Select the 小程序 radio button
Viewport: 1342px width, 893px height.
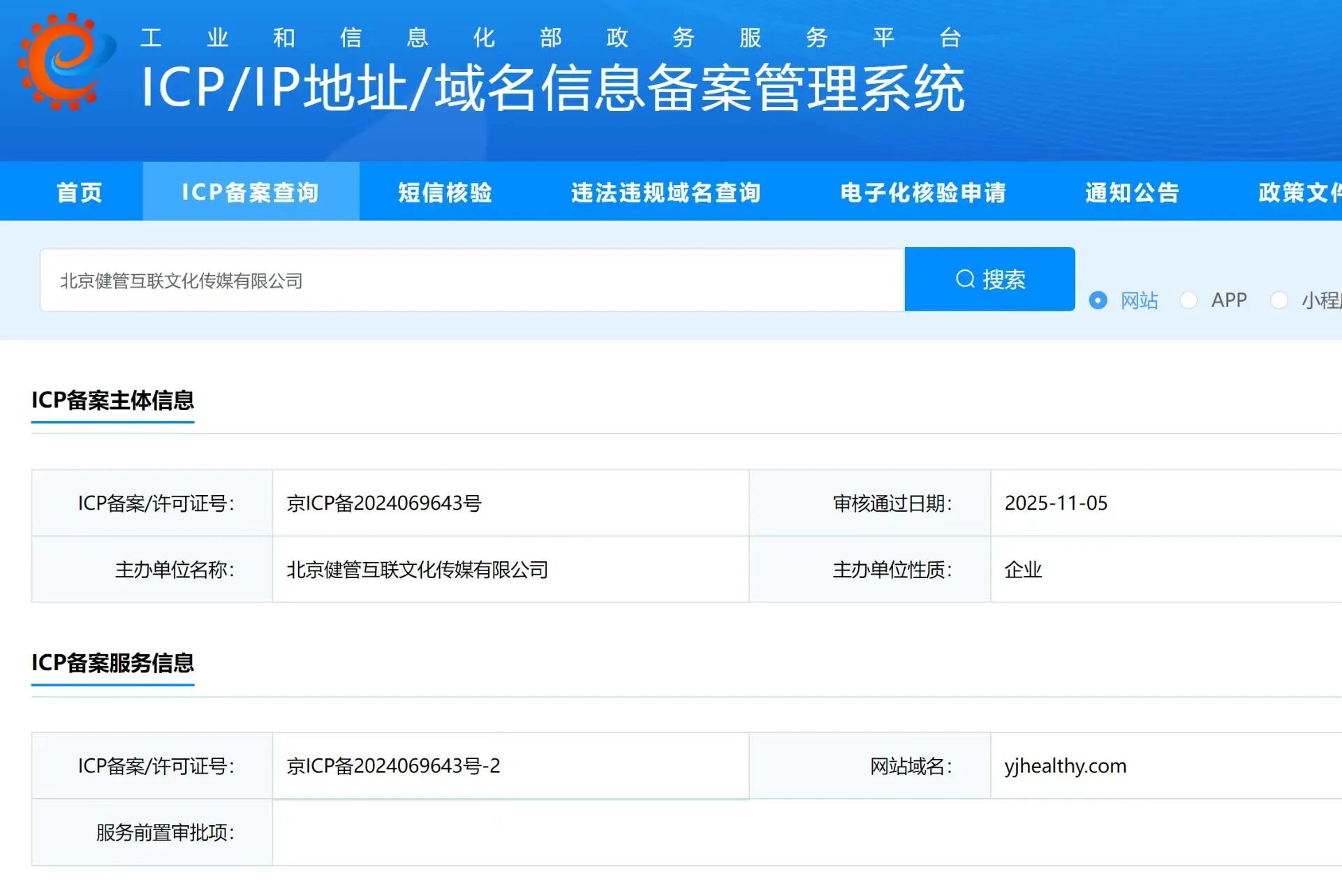pyautogui.click(x=1279, y=300)
